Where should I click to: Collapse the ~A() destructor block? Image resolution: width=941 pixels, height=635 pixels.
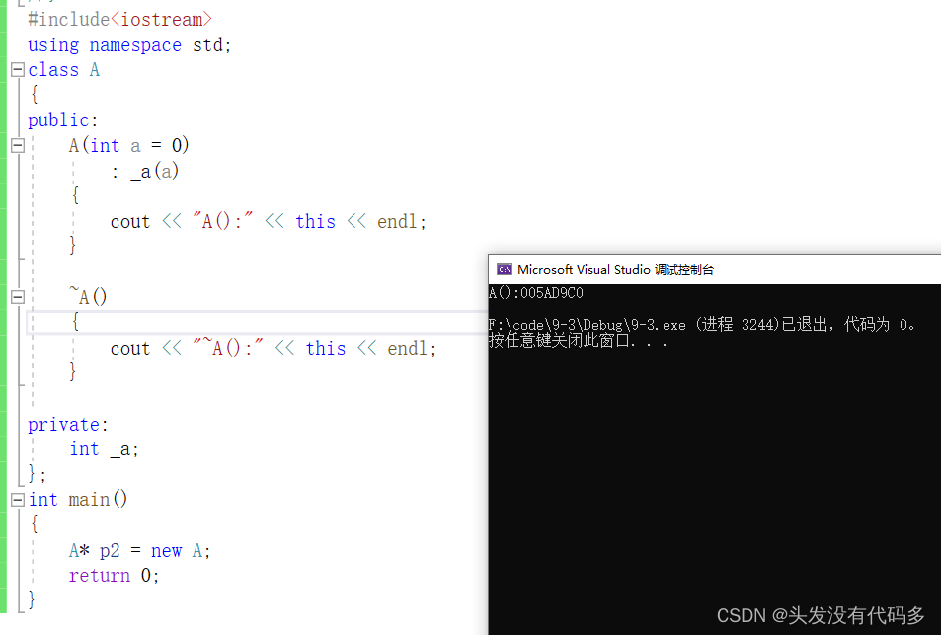coord(18,297)
